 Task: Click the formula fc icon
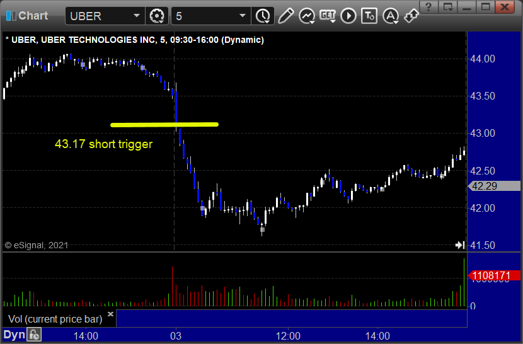pyautogui.click(x=35, y=335)
